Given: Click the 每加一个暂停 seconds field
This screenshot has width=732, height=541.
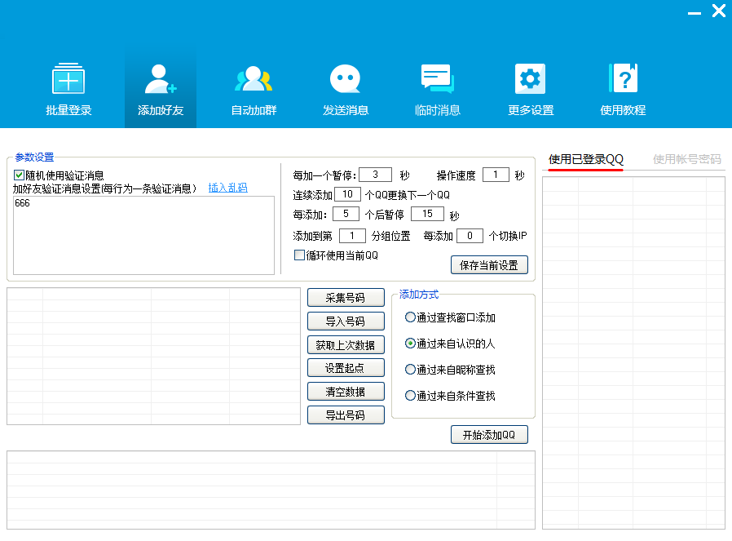Looking at the screenshot, I should [x=375, y=175].
